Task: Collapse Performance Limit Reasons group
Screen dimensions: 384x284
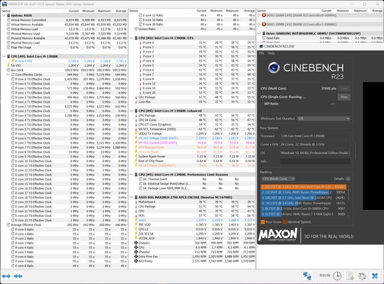Action: 131,174
